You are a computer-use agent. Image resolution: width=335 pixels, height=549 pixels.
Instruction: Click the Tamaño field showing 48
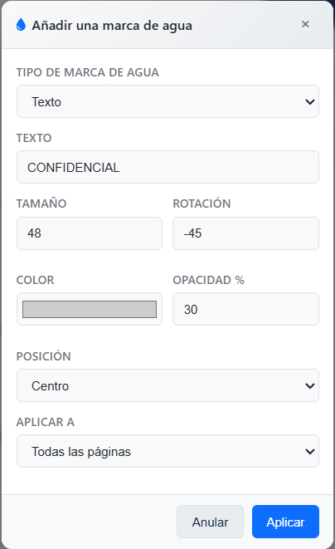tap(90, 233)
